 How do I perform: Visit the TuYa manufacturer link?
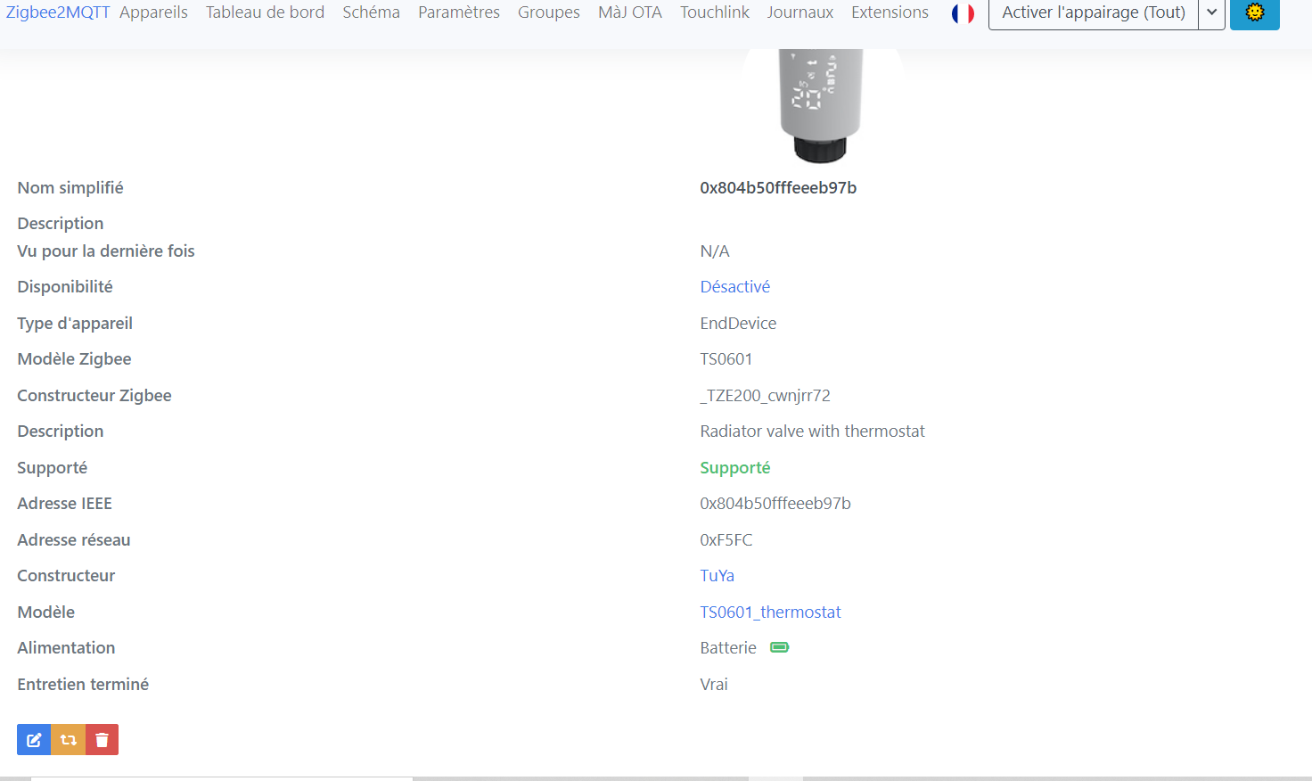717,575
